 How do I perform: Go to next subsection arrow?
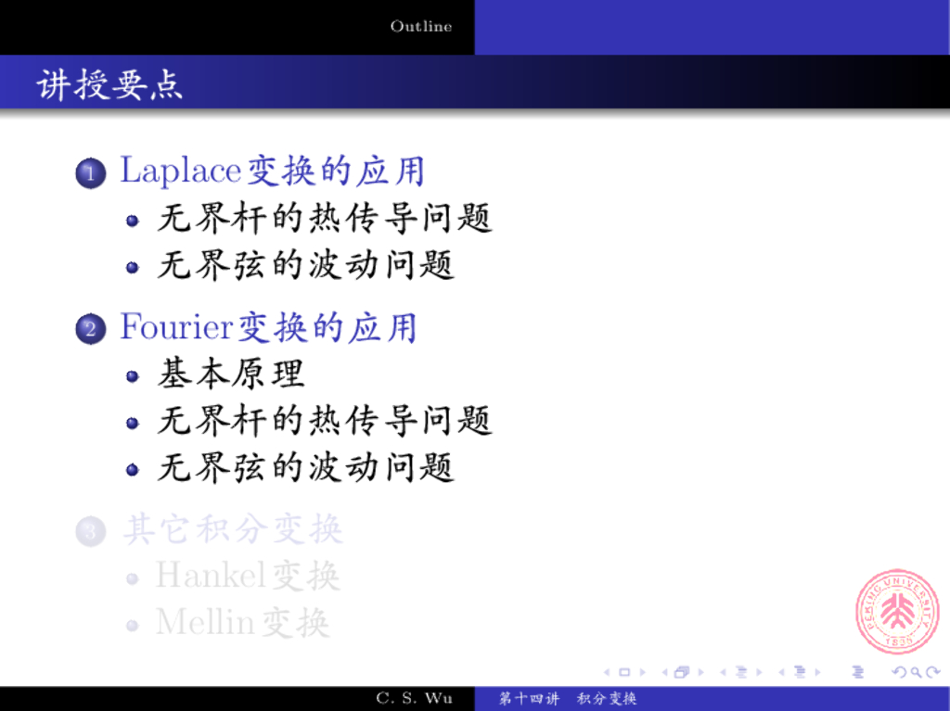[x=759, y=672]
